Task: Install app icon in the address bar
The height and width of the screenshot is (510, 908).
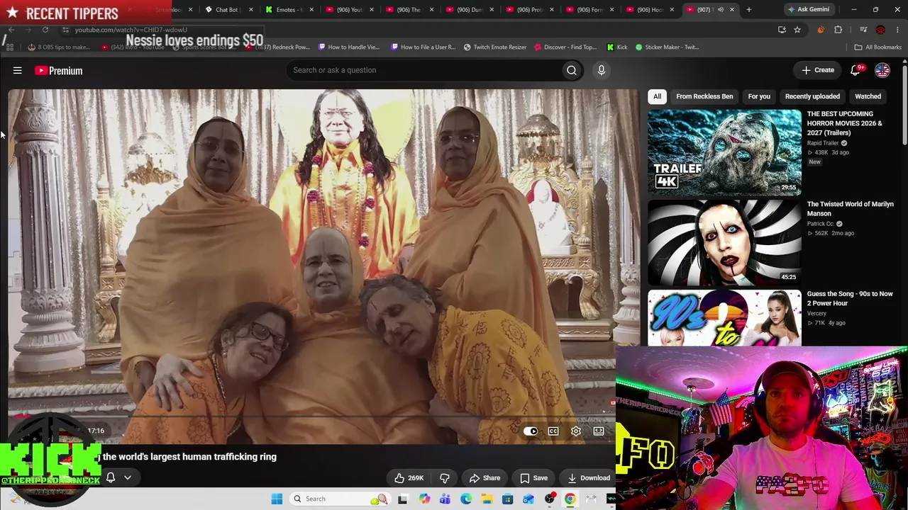Action: point(782,30)
